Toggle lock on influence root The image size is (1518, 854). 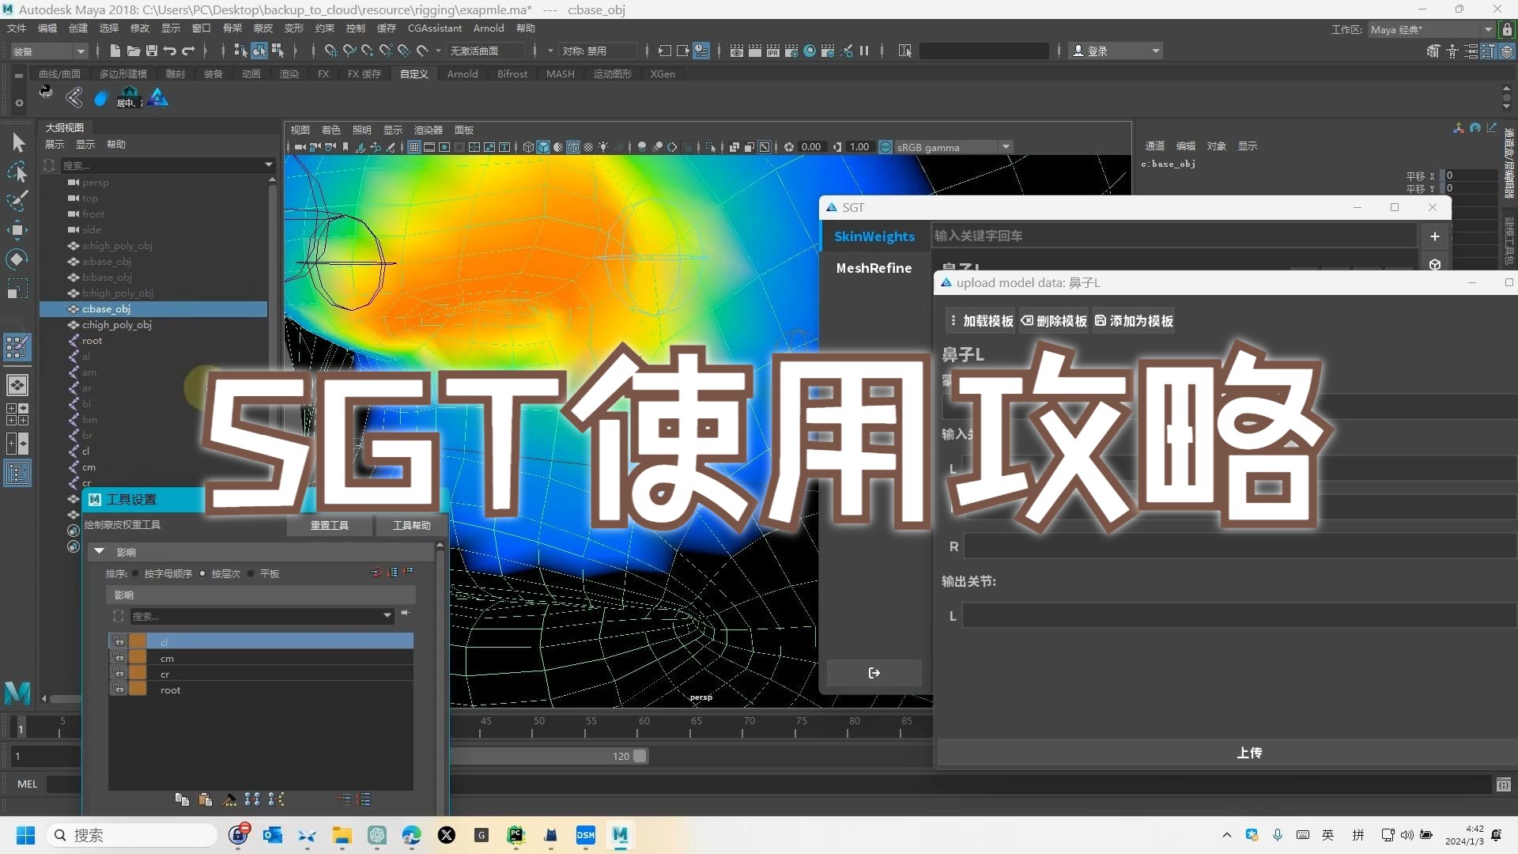click(118, 689)
